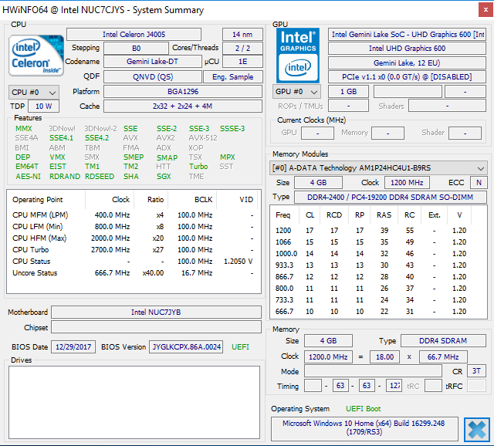Screen dimensions: 494x446
Task: Click the Intel Graphics logo
Action: click(x=298, y=56)
